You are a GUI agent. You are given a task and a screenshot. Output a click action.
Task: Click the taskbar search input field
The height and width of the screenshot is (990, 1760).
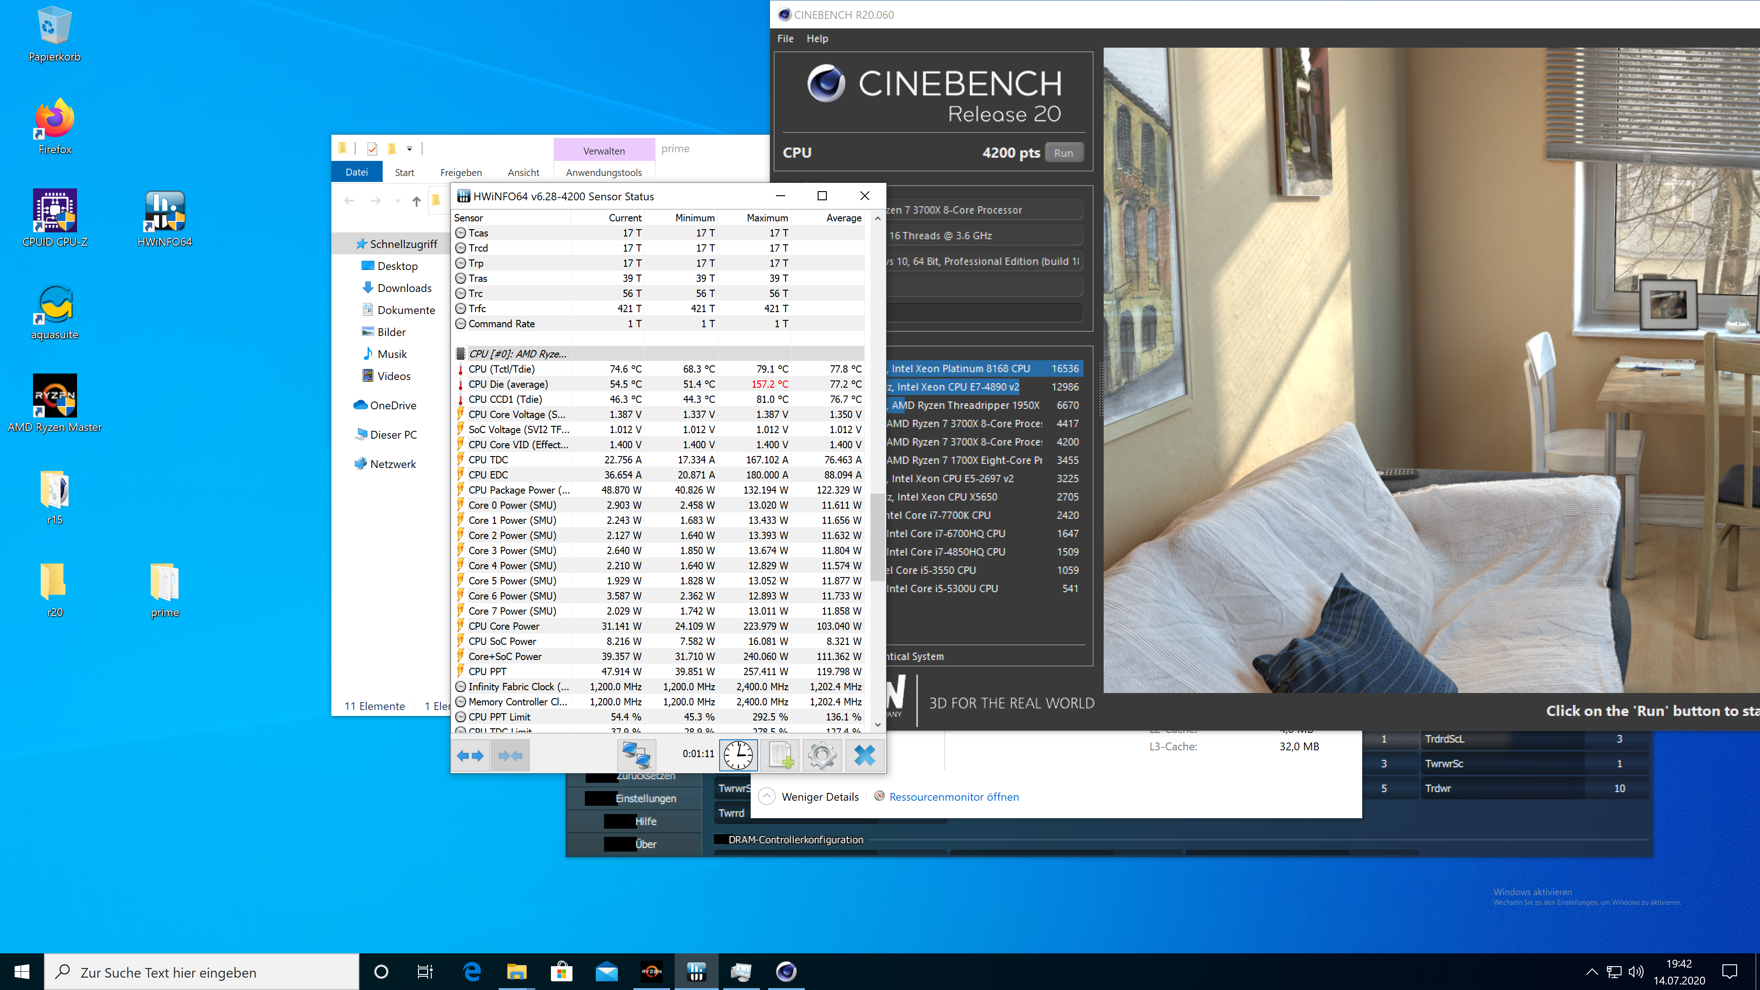pos(205,972)
